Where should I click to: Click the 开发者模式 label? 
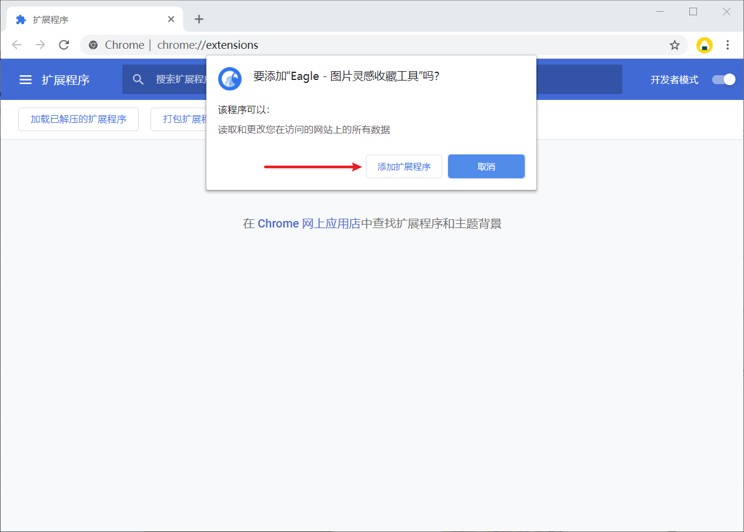(x=675, y=80)
